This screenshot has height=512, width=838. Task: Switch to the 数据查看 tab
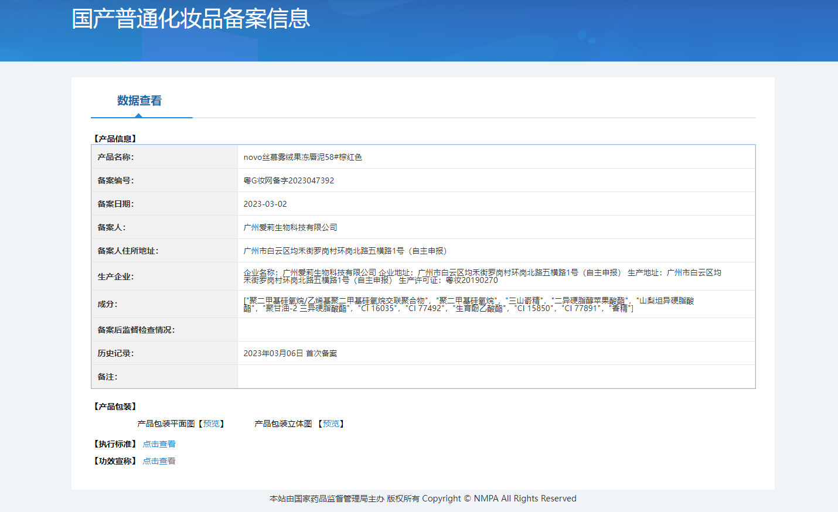pyautogui.click(x=139, y=101)
